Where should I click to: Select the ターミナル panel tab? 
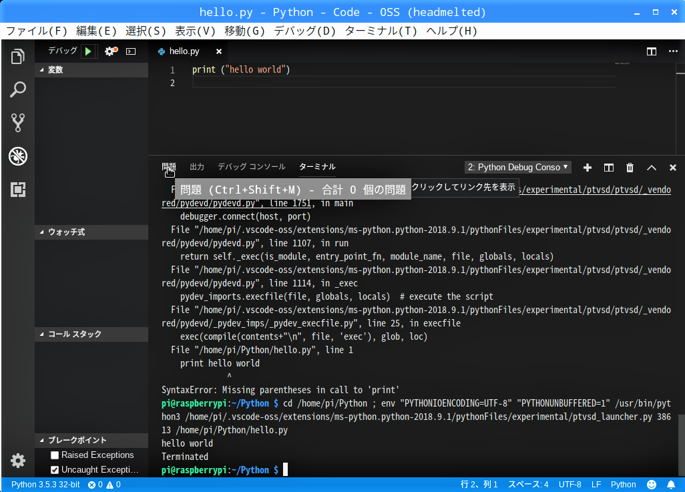[317, 167]
